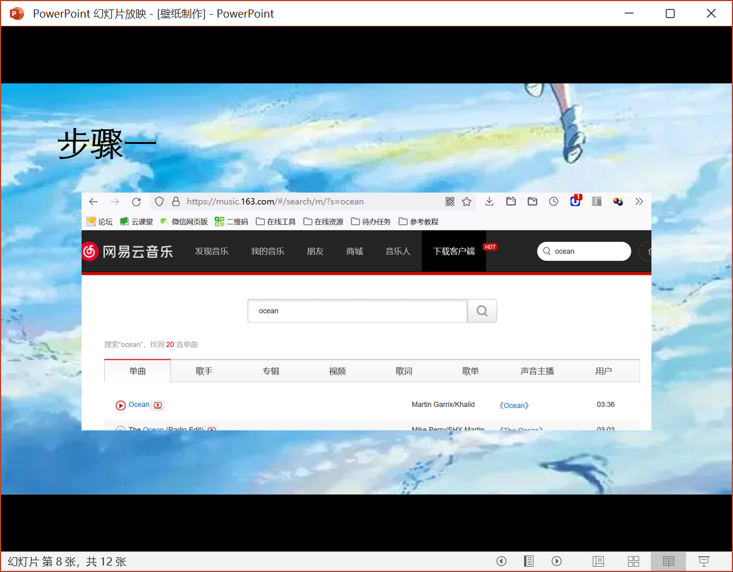The width and height of the screenshot is (733, 572).
Task: Select the Reading view button
Action: 668,561
